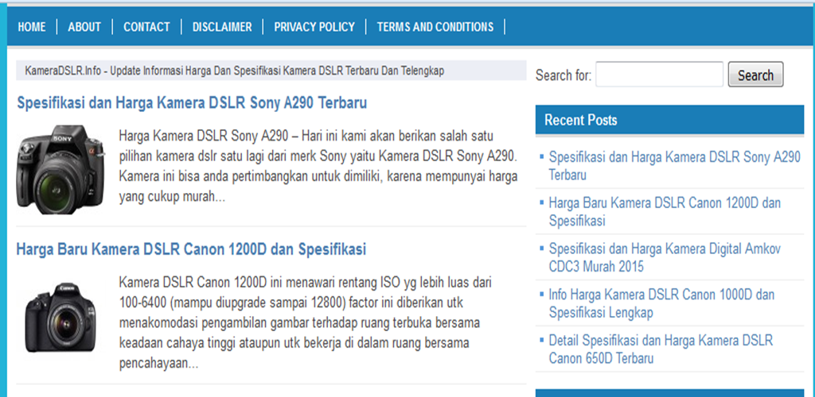The width and height of the screenshot is (815, 397).
Task: Open Recent Posts link for Amkov CDC3 Murah 2015
Action: tap(665, 257)
